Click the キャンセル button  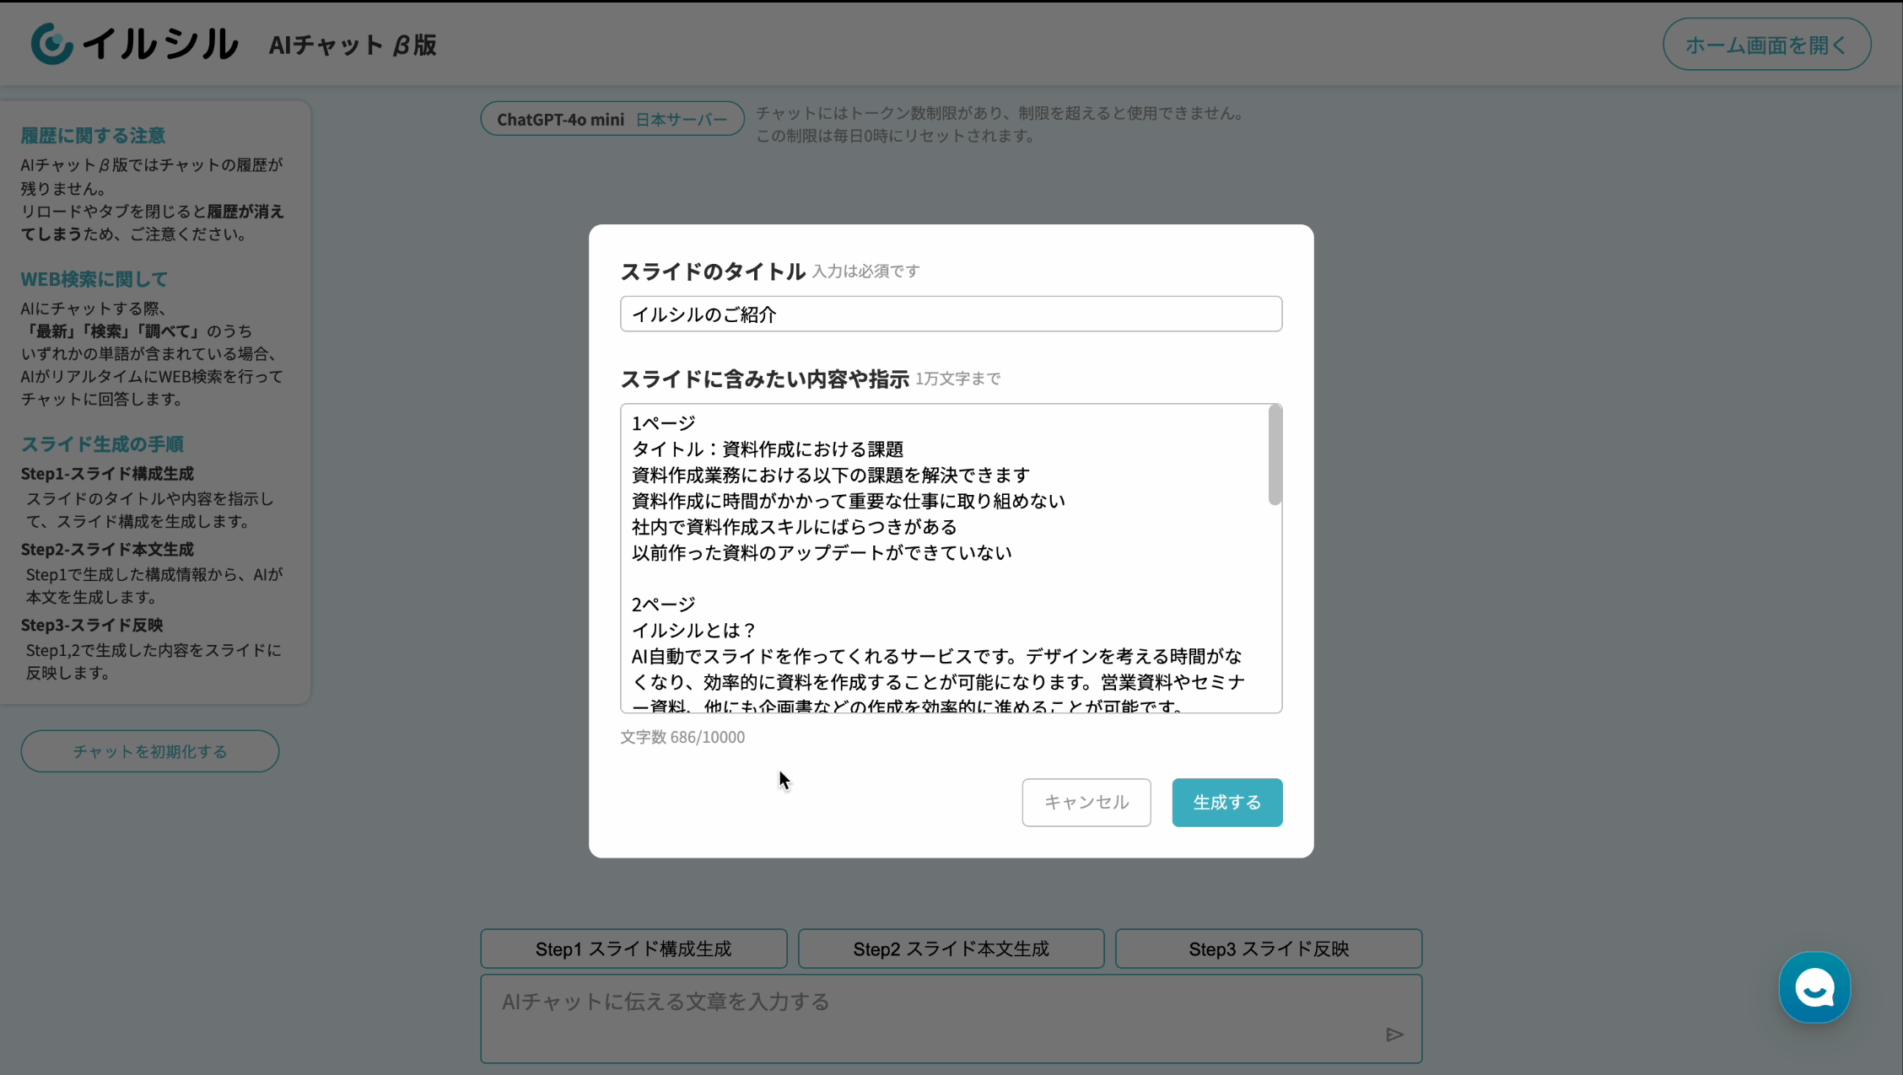tap(1086, 802)
